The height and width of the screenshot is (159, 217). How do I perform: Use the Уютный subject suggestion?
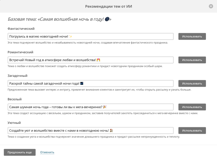192,130
